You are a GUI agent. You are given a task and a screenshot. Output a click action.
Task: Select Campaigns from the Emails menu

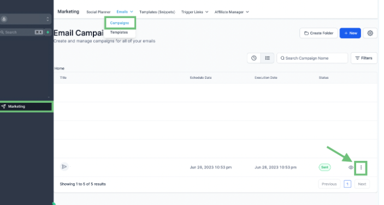120,23
